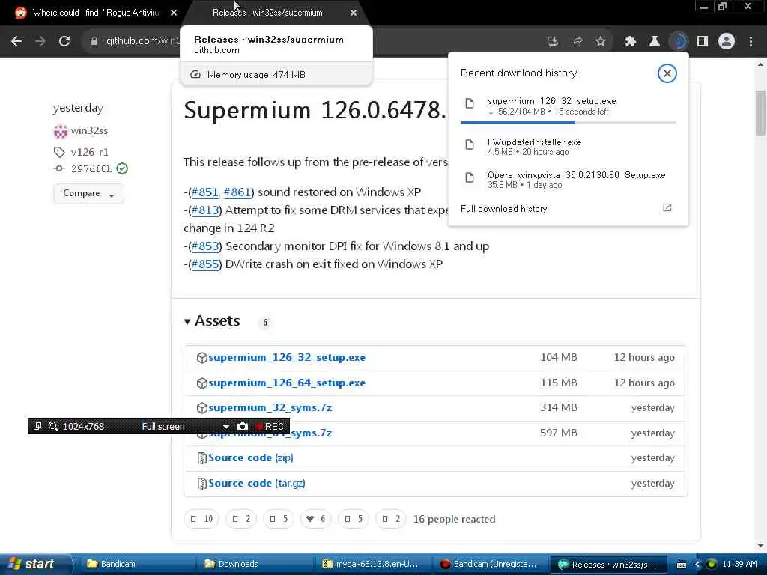767x575 pixels.
Task: Download Source code (tar.gz)
Action: [257, 483]
